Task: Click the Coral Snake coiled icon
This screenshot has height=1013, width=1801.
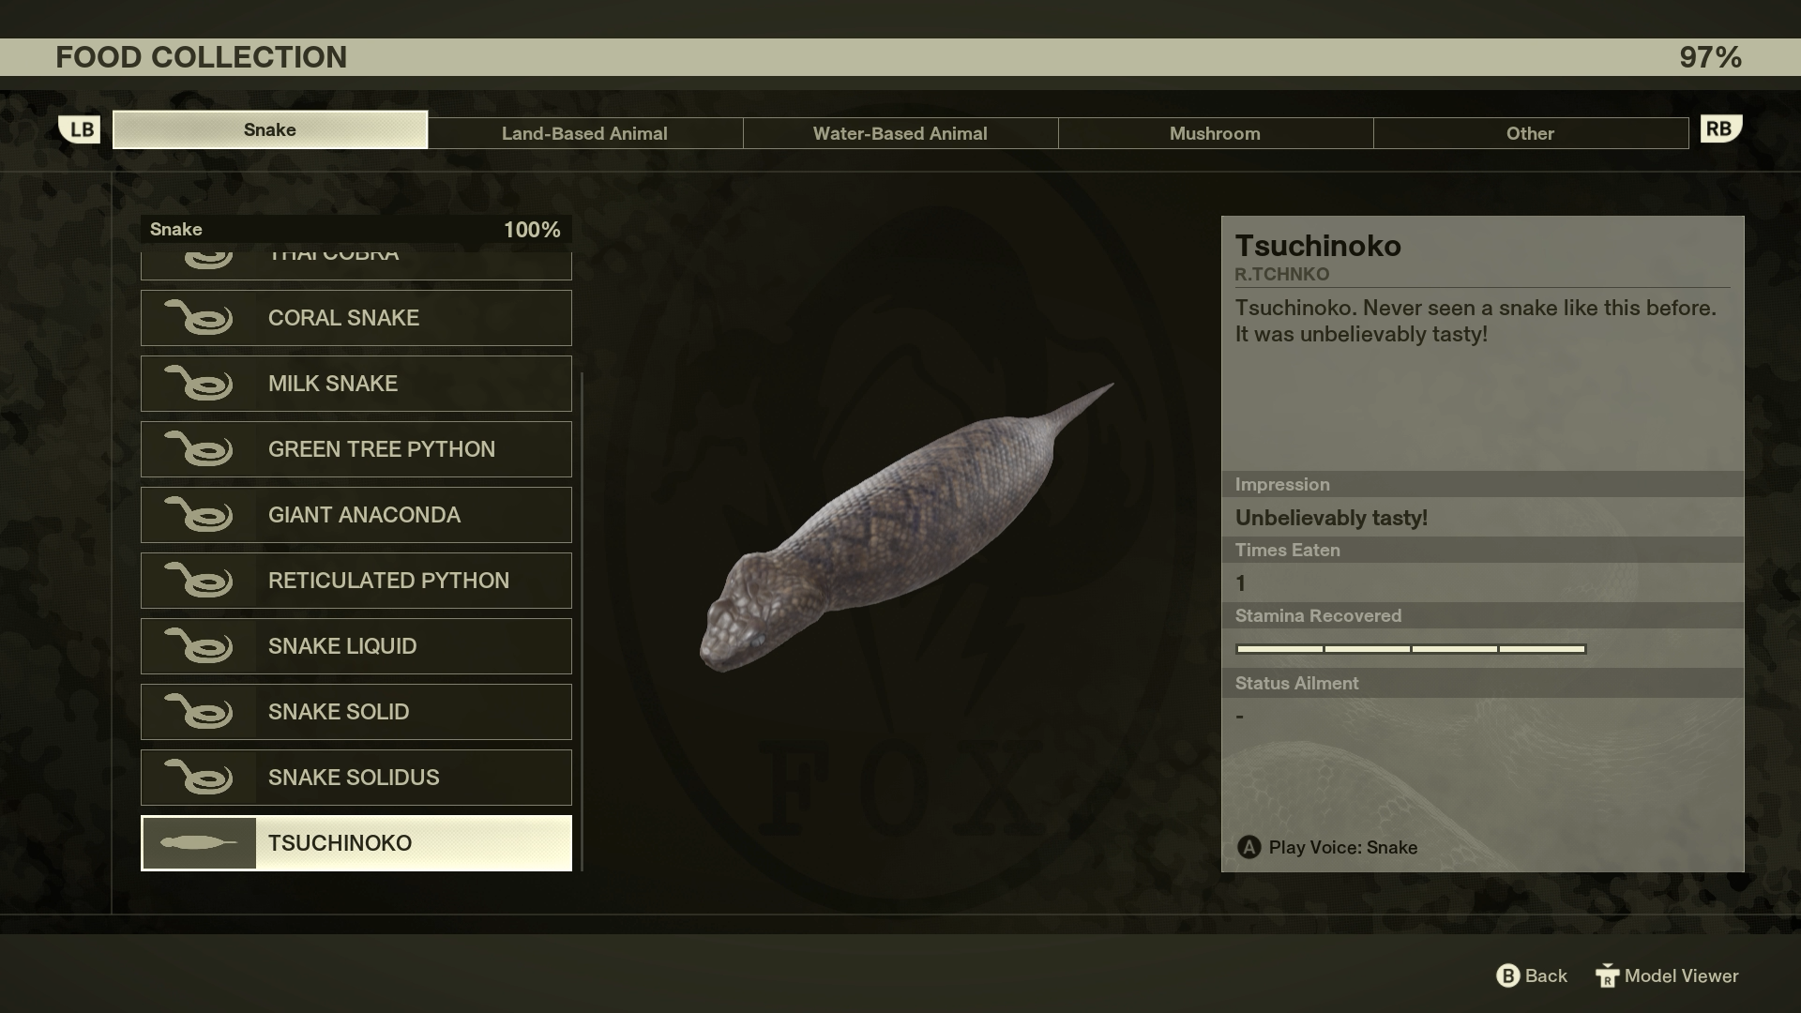Action: pos(199,317)
